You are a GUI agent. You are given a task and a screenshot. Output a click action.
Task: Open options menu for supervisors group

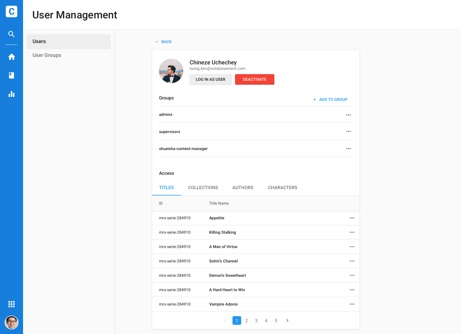[349, 131]
